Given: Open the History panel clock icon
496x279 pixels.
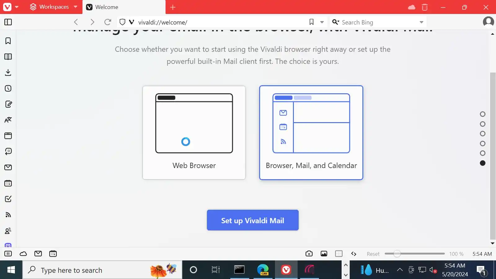Looking at the screenshot, I should 8,88.
